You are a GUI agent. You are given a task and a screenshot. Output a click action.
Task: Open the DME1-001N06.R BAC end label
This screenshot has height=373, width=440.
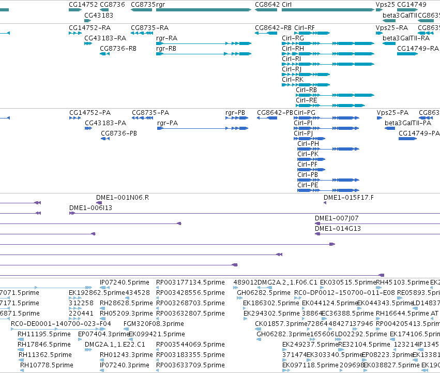tap(123, 198)
